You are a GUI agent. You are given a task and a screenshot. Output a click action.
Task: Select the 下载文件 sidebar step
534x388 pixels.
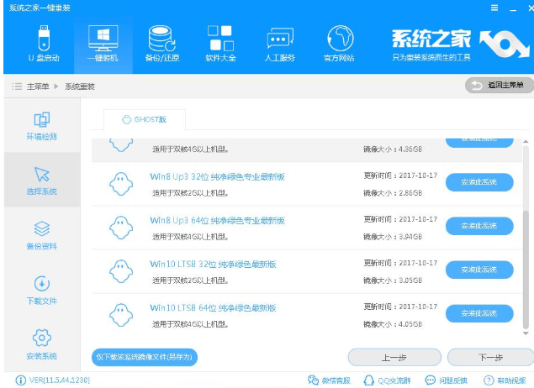[42, 290]
